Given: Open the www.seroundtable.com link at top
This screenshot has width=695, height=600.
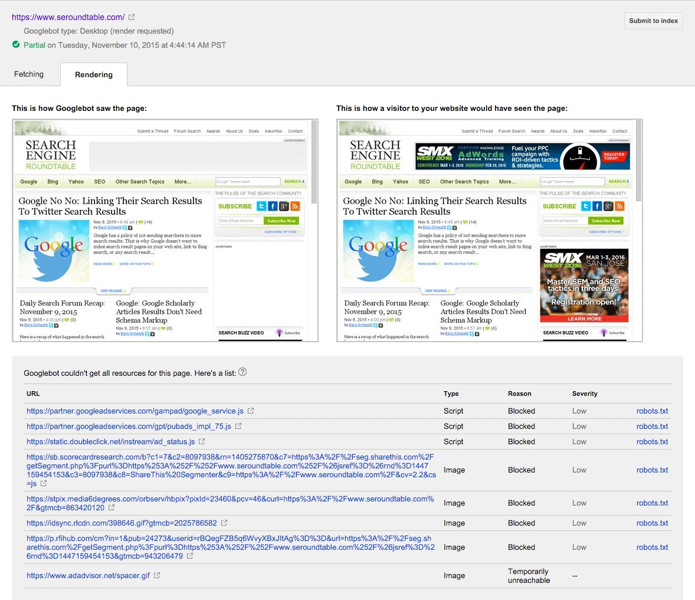Looking at the screenshot, I should click(x=68, y=18).
